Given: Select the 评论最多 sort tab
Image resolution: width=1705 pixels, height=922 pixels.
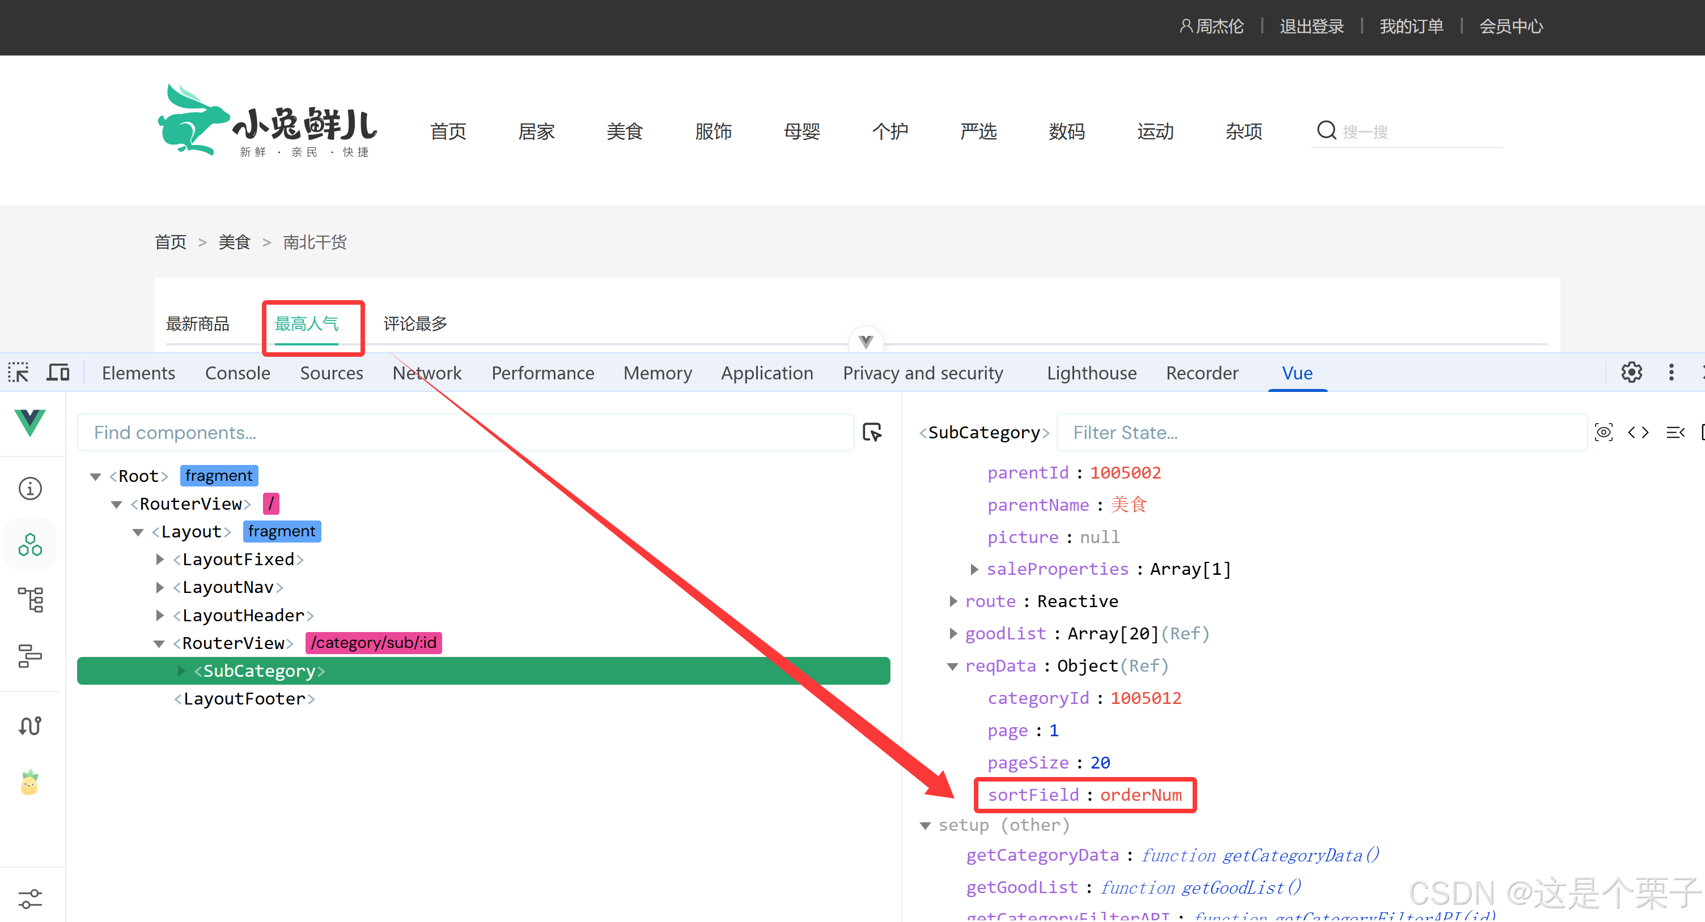Looking at the screenshot, I should [415, 324].
